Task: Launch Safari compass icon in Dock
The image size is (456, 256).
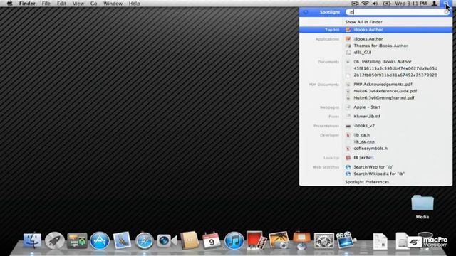Action: (144, 240)
